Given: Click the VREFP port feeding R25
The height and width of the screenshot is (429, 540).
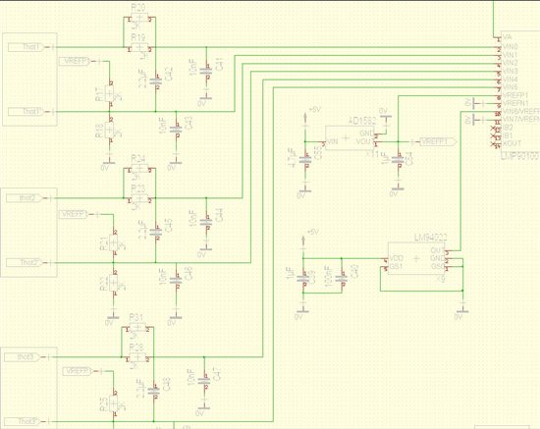Looking at the screenshot, I should 78,371.
